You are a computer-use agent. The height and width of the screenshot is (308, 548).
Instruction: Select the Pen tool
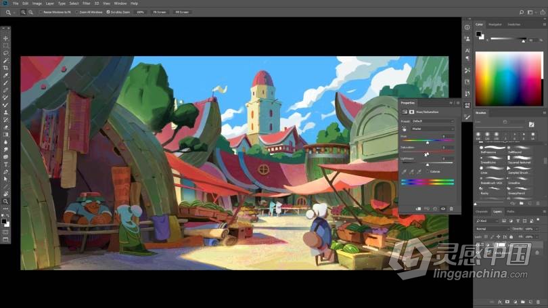[5, 172]
